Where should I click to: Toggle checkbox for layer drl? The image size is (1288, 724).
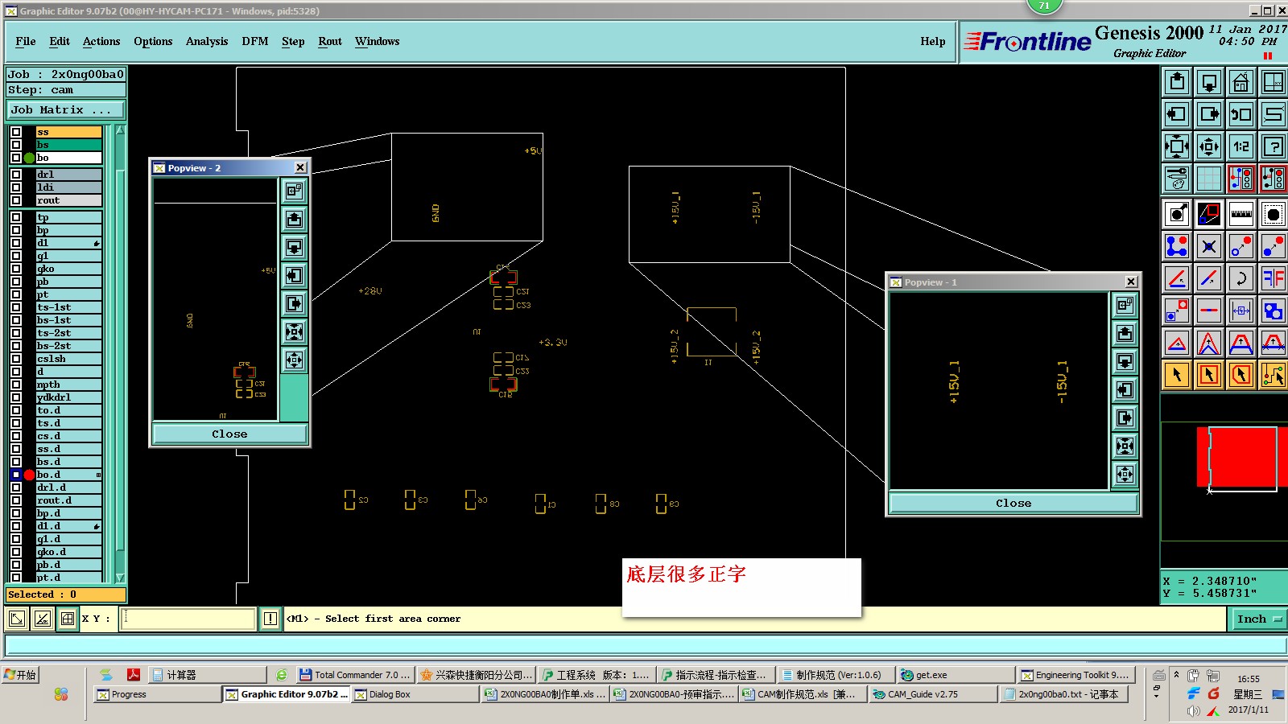(x=16, y=175)
